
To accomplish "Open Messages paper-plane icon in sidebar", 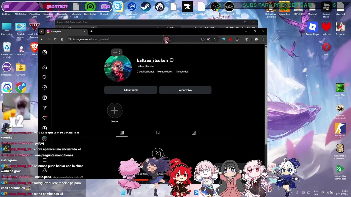I will (45, 108).
